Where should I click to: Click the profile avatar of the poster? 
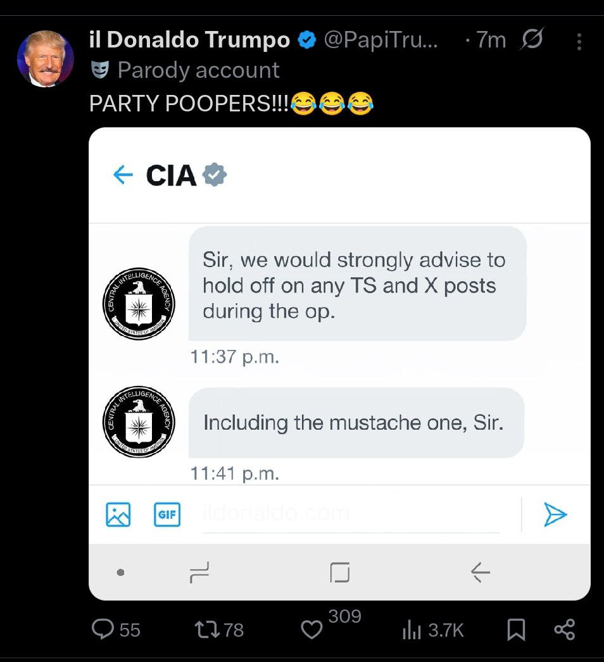tap(45, 59)
